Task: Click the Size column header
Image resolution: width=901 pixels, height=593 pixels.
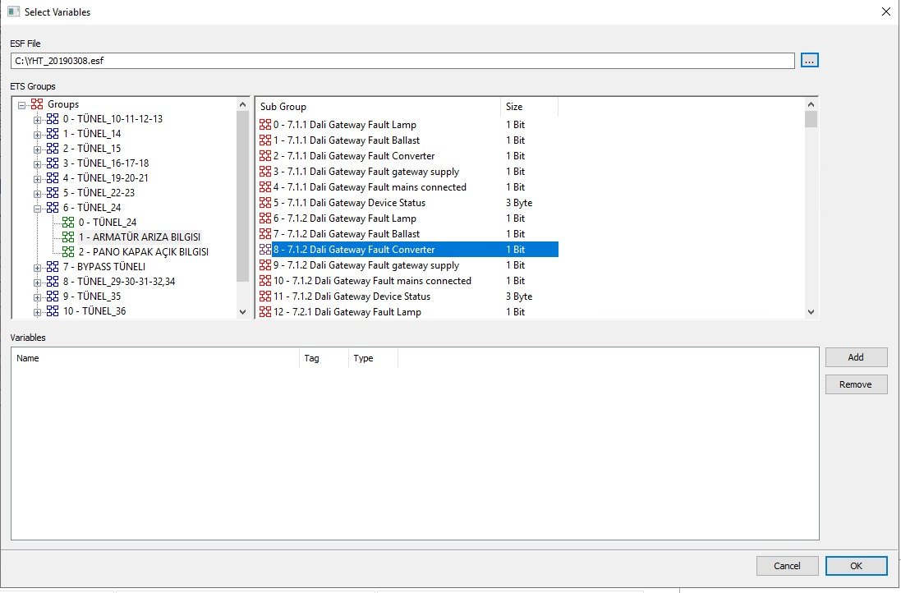Action: [529, 107]
